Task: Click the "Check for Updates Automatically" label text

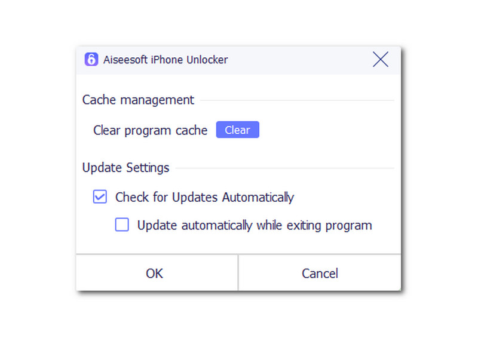Action: tap(204, 197)
